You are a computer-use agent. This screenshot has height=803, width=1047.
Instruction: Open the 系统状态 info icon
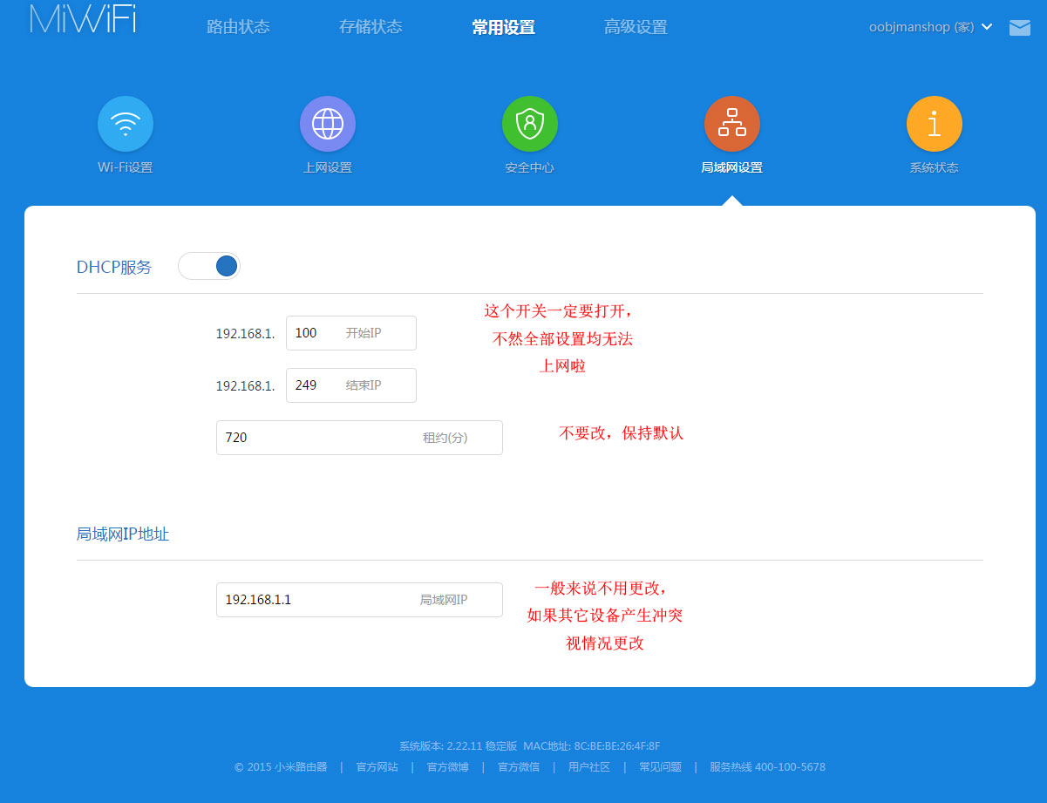click(935, 124)
